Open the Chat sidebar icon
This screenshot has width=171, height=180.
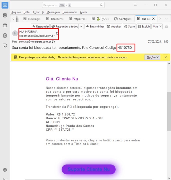5,45
